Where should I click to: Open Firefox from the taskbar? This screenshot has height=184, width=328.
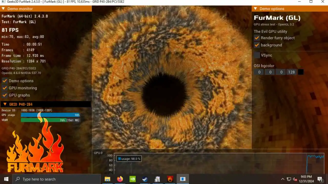click(x=120, y=179)
